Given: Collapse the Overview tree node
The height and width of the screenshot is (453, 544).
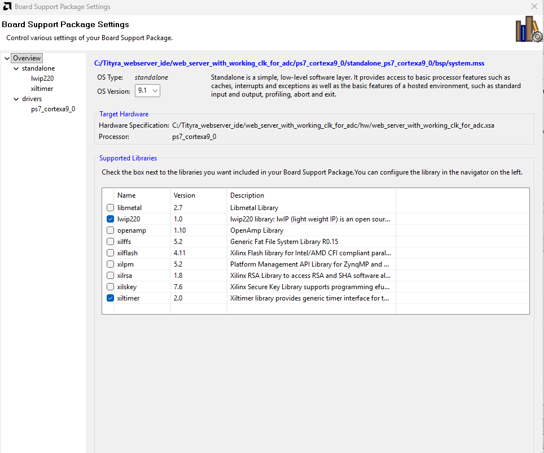Looking at the screenshot, I should point(7,58).
